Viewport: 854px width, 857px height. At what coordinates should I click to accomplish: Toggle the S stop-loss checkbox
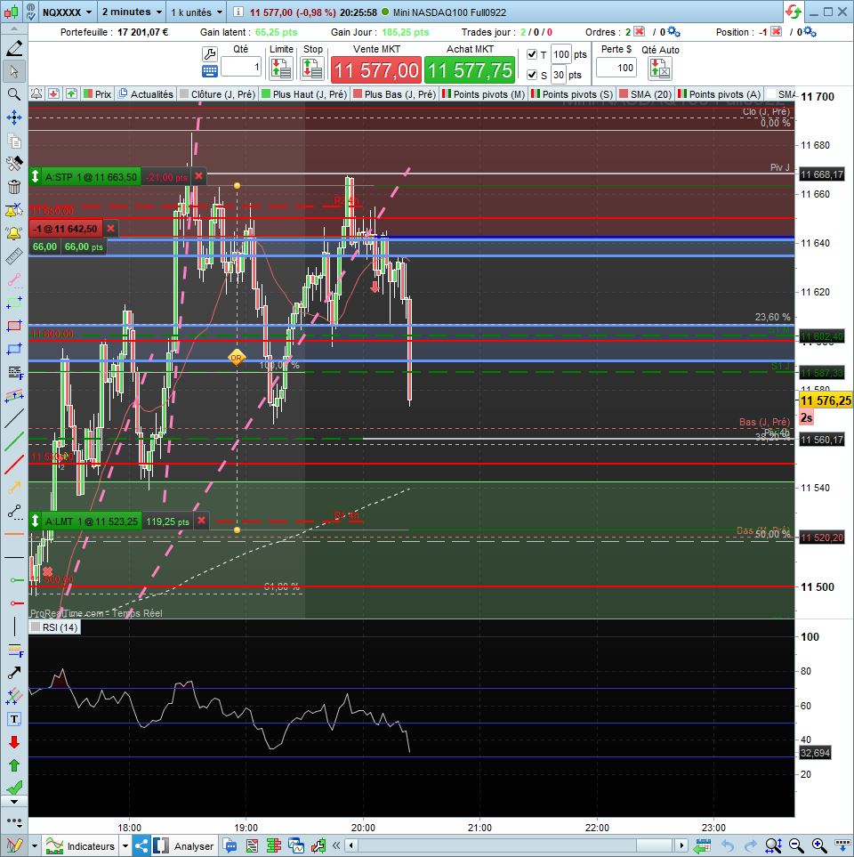(532, 75)
